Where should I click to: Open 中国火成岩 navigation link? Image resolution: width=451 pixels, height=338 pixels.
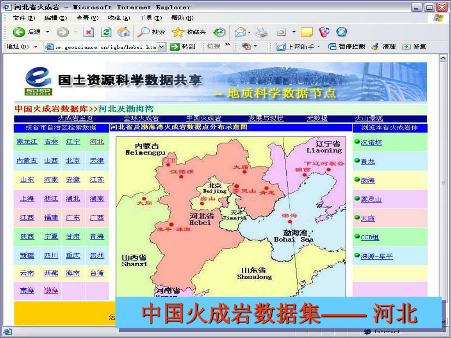[203, 118]
